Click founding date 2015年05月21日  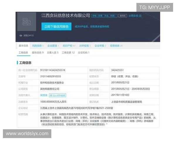(120, 83)
